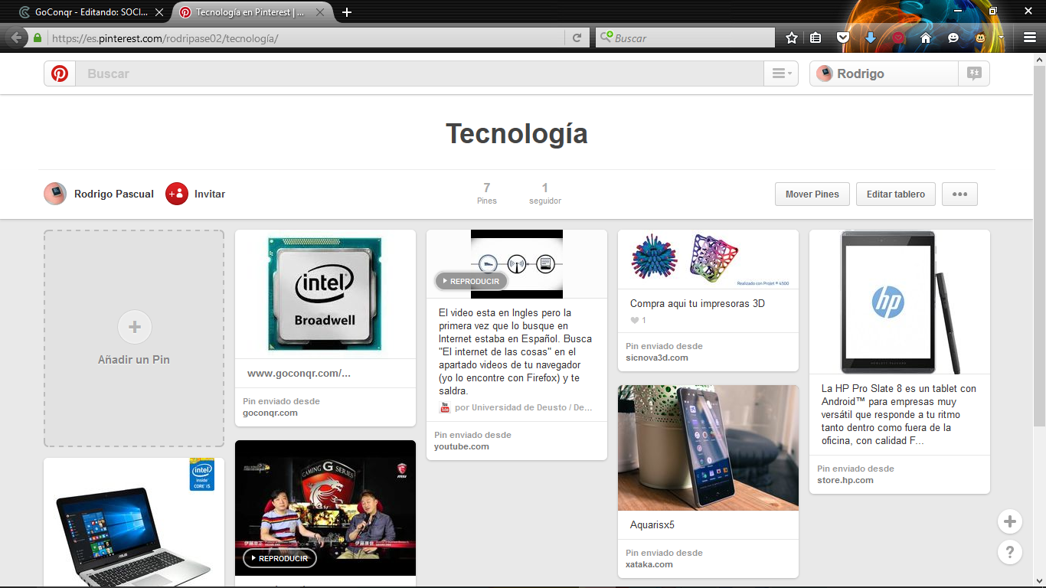Reload the page with the refresh icon

577,38
